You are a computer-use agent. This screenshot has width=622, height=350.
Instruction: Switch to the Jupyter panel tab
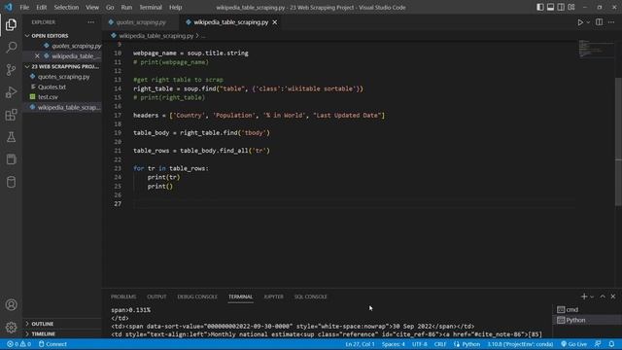(274, 297)
